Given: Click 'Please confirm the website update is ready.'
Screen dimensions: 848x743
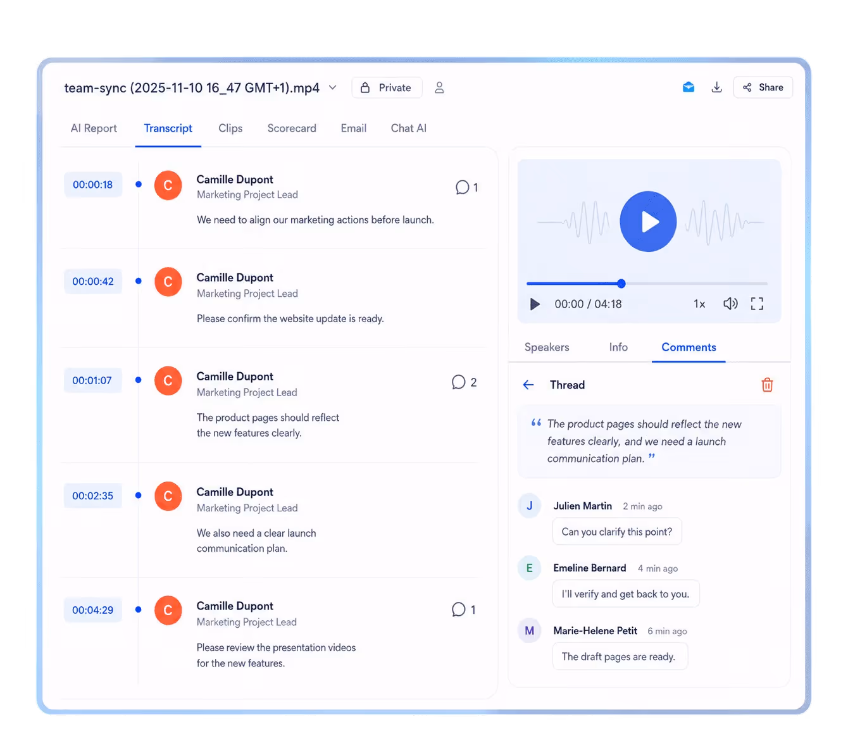Looking at the screenshot, I should pos(290,318).
